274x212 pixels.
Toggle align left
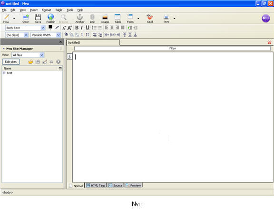tap(107, 28)
